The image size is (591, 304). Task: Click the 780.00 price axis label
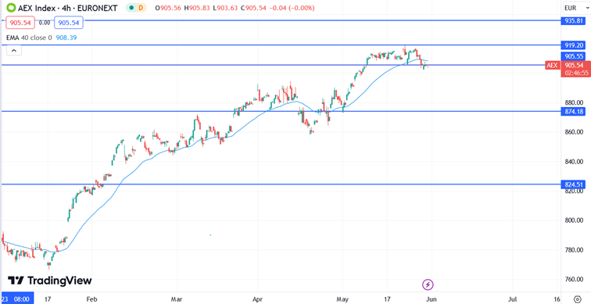(573, 250)
